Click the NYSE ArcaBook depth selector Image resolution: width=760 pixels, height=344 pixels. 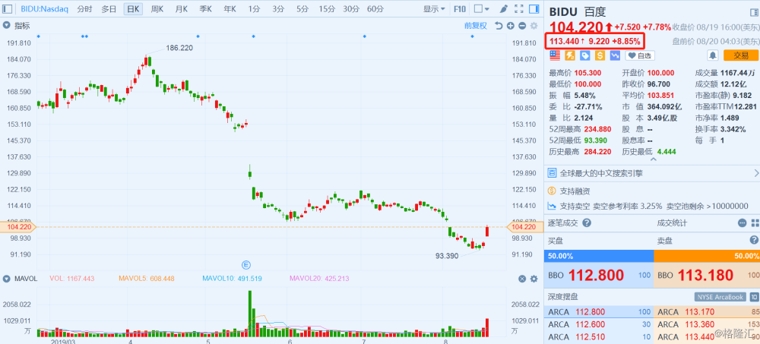pyautogui.click(x=720, y=296)
